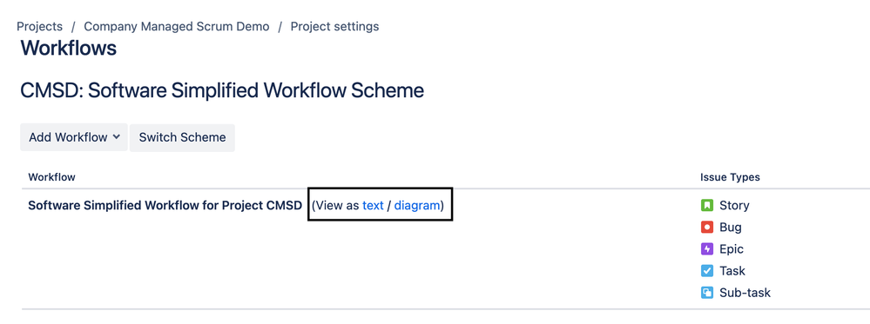
Task: Open Company Managed Scrum Demo breadcrumb
Action: [x=177, y=26]
